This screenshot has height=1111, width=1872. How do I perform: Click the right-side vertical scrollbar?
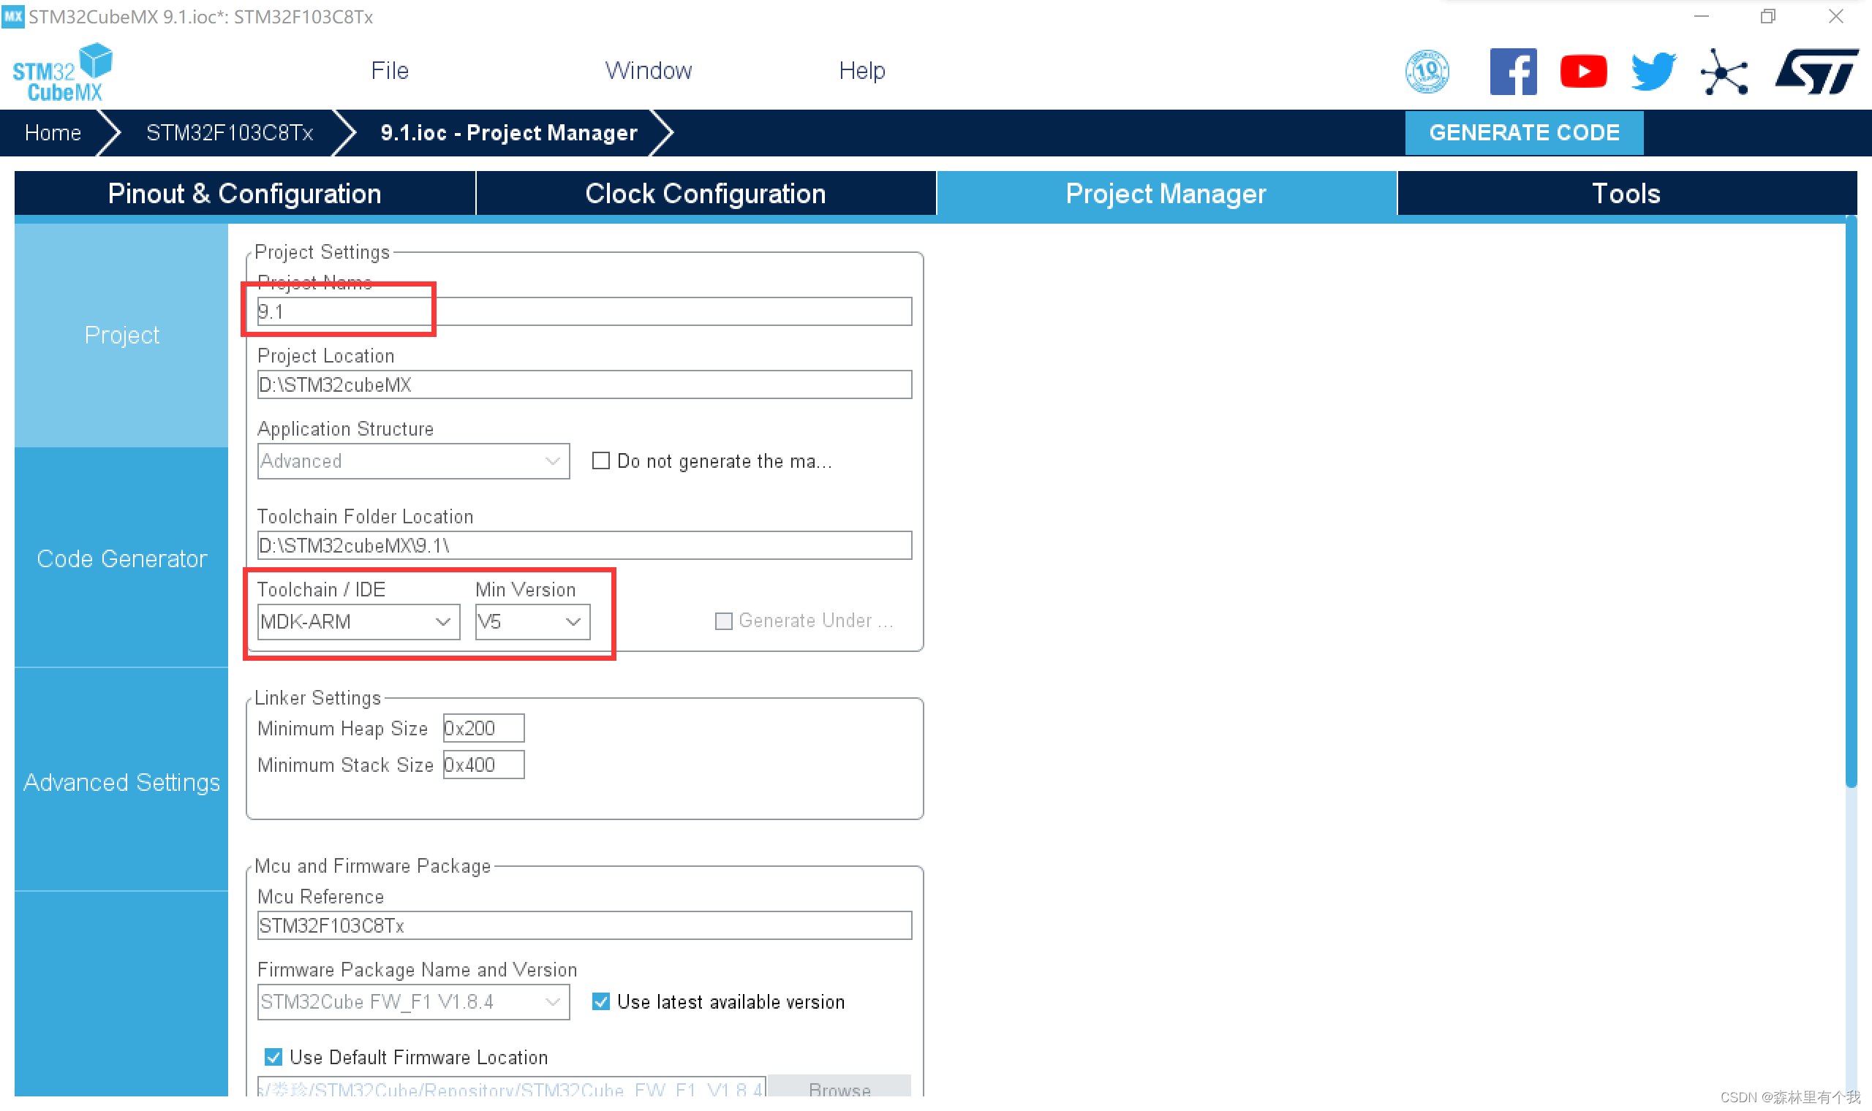point(1850,501)
